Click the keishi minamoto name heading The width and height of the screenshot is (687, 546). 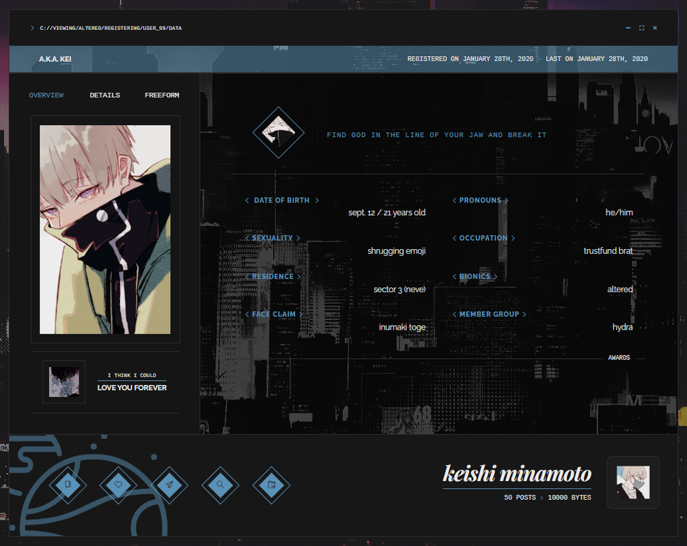pyautogui.click(x=517, y=474)
